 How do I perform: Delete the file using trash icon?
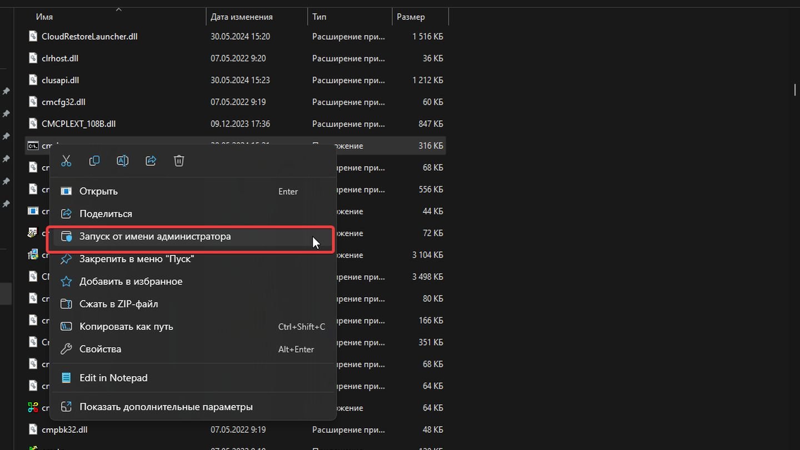click(x=179, y=161)
